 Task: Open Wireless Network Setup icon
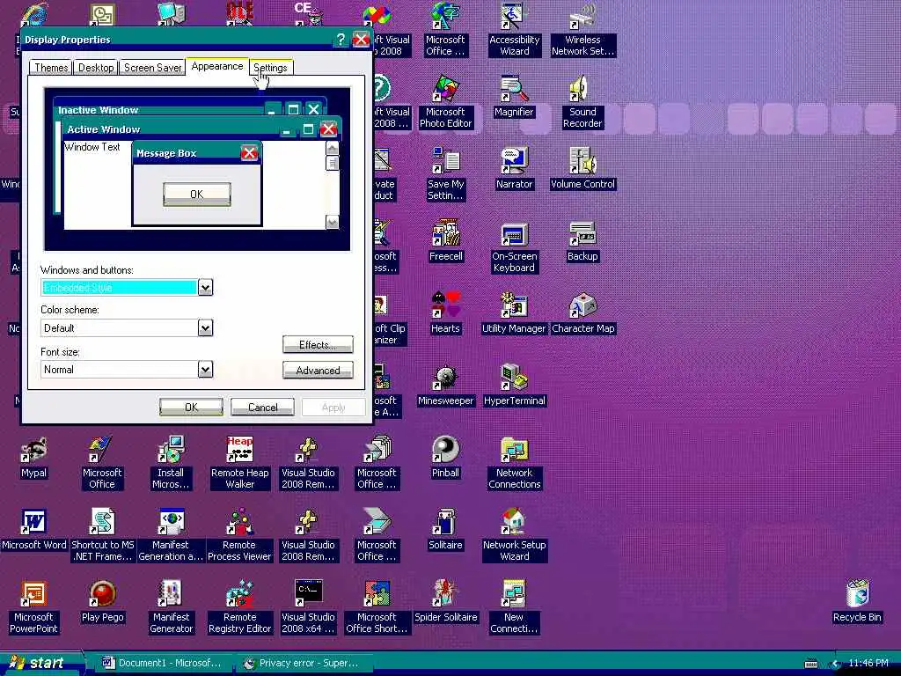coord(582,30)
